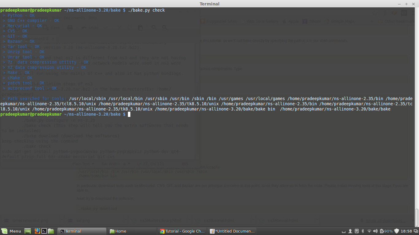Launch the terminal from the panel launcher
Viewport: 419px width, 235px height.
click(x=44, y=231)
